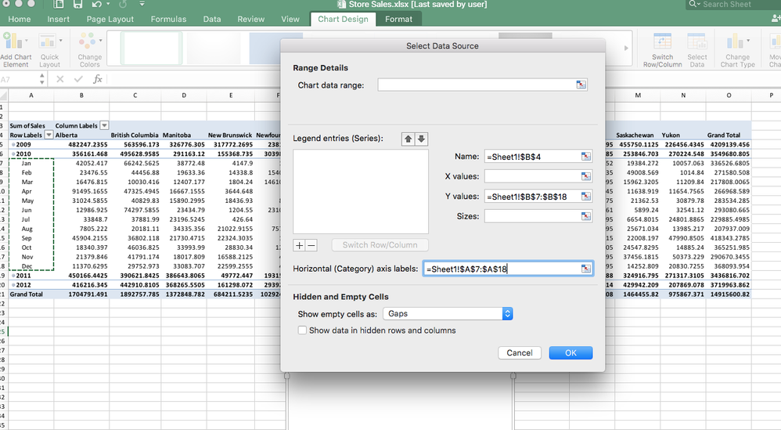Click the range picker icon for axis labels
Screen dimensions: 781x430
[x=585, y=269]
